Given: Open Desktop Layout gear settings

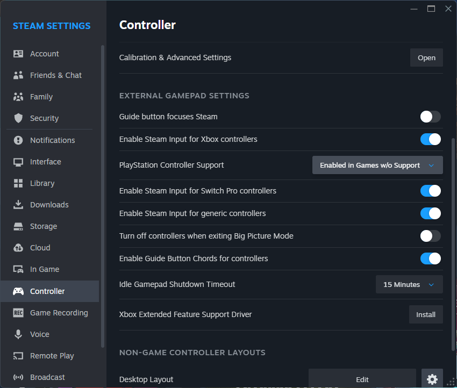Looking at the screenshot, I should [x=432, y=379].
